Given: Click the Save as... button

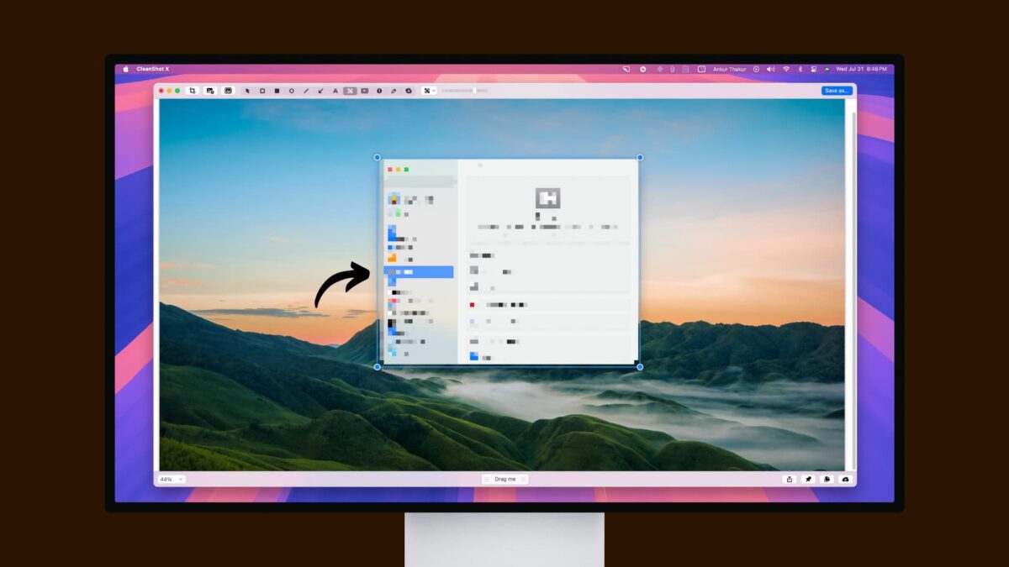Looking at the screenshot, I should pyautogui.click(x=837, y=91).
